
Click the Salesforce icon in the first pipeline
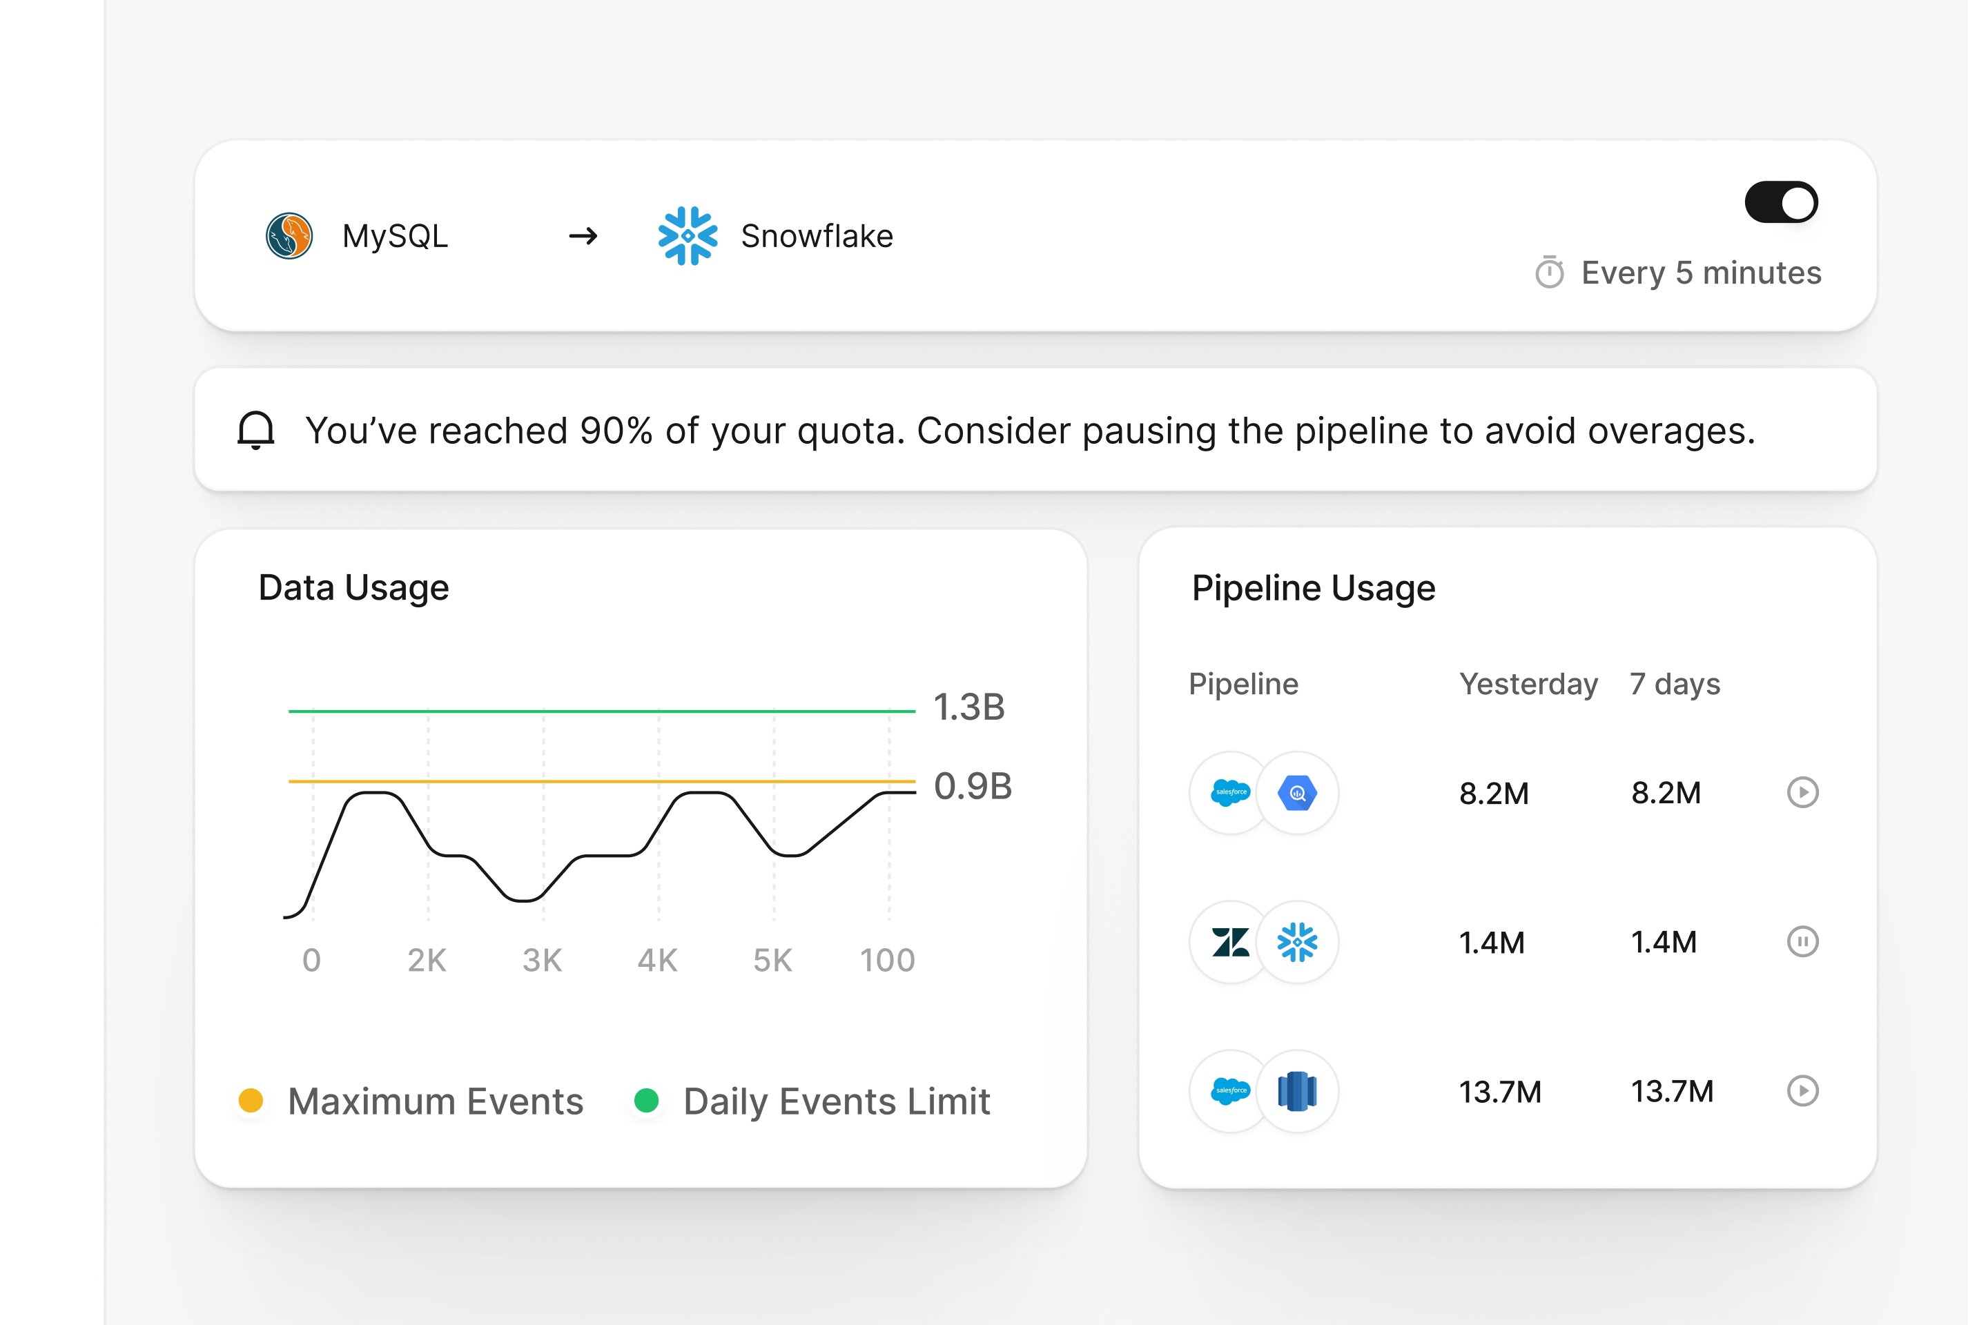click(1228, 793)
